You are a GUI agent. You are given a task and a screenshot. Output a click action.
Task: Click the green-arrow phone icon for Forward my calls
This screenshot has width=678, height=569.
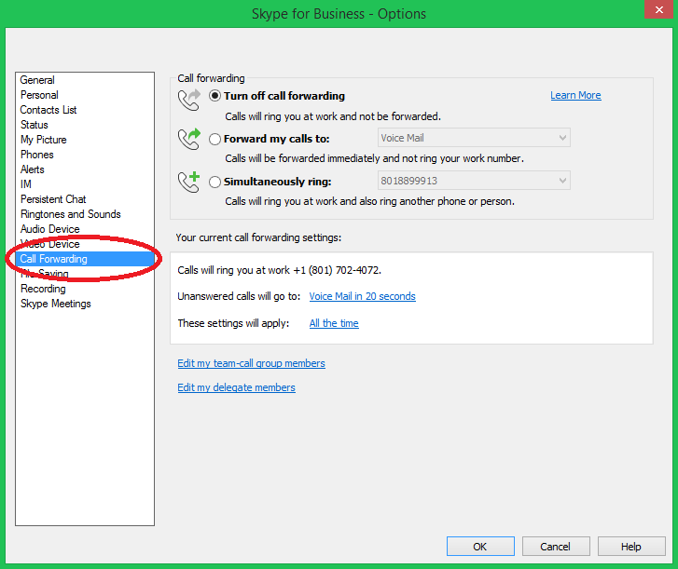click(189, 139)
